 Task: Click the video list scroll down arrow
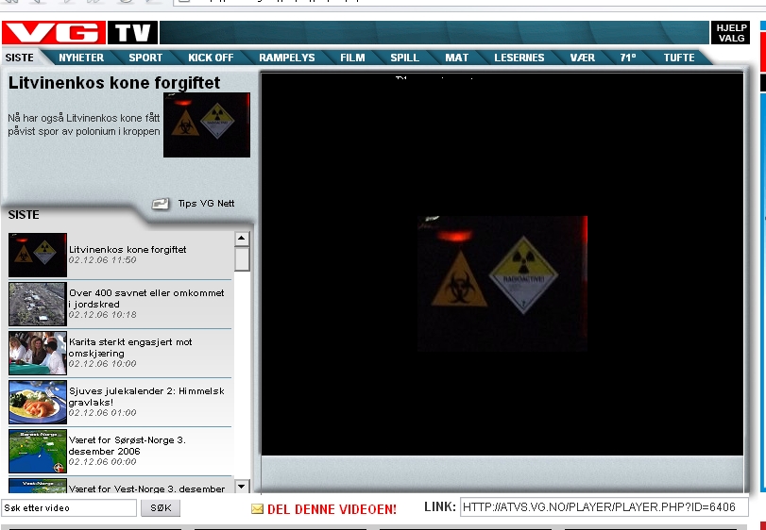[x=242, y=486]
